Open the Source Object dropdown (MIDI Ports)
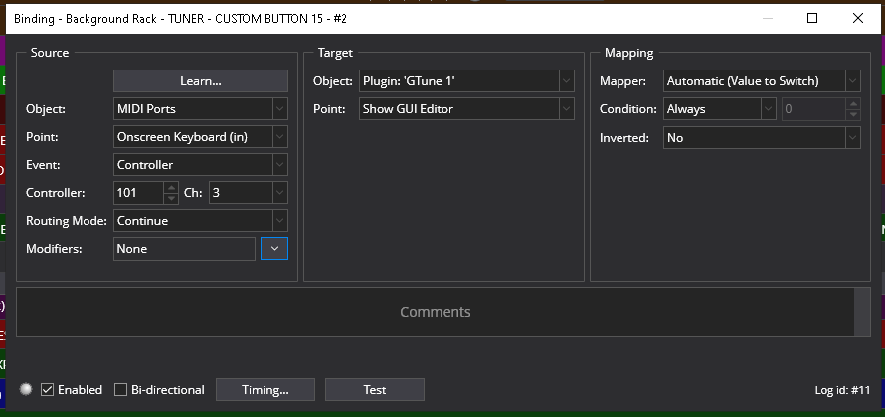Viewport: 885px width, 417px height. pyautogui.click(x=200, y=108)
